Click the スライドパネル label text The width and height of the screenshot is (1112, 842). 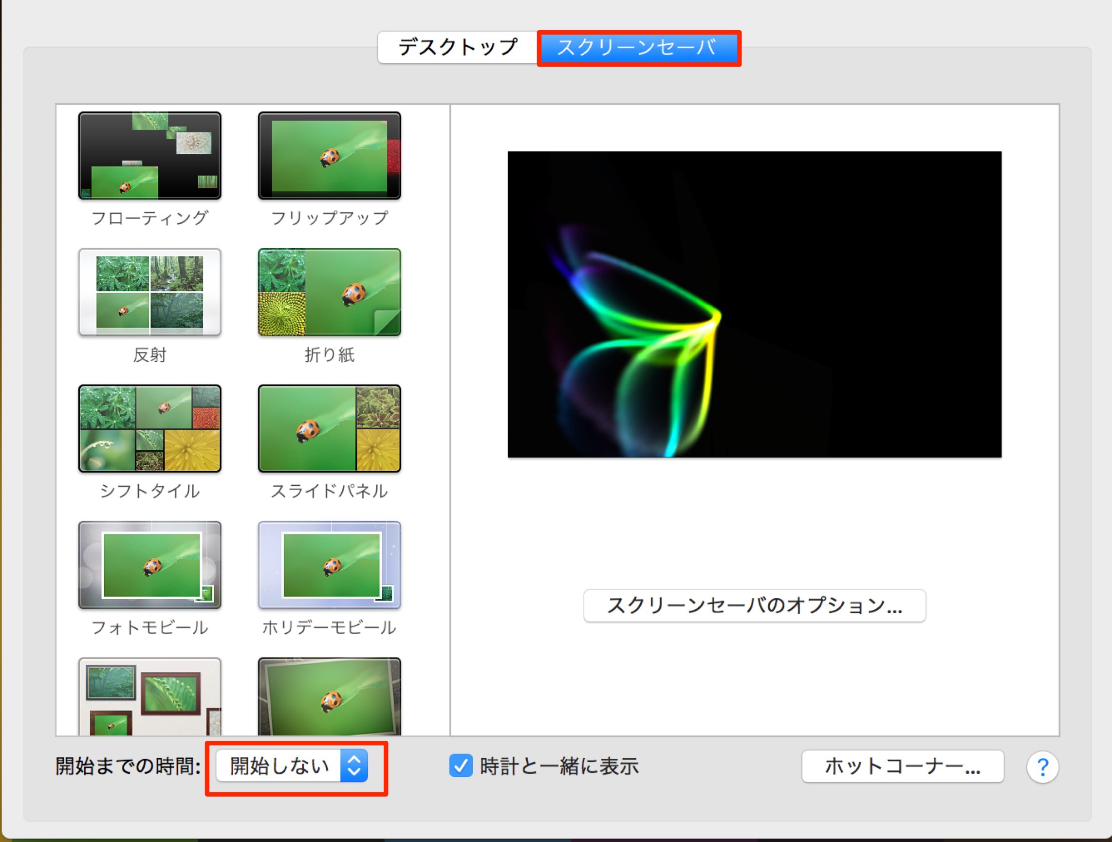point(329,491)
